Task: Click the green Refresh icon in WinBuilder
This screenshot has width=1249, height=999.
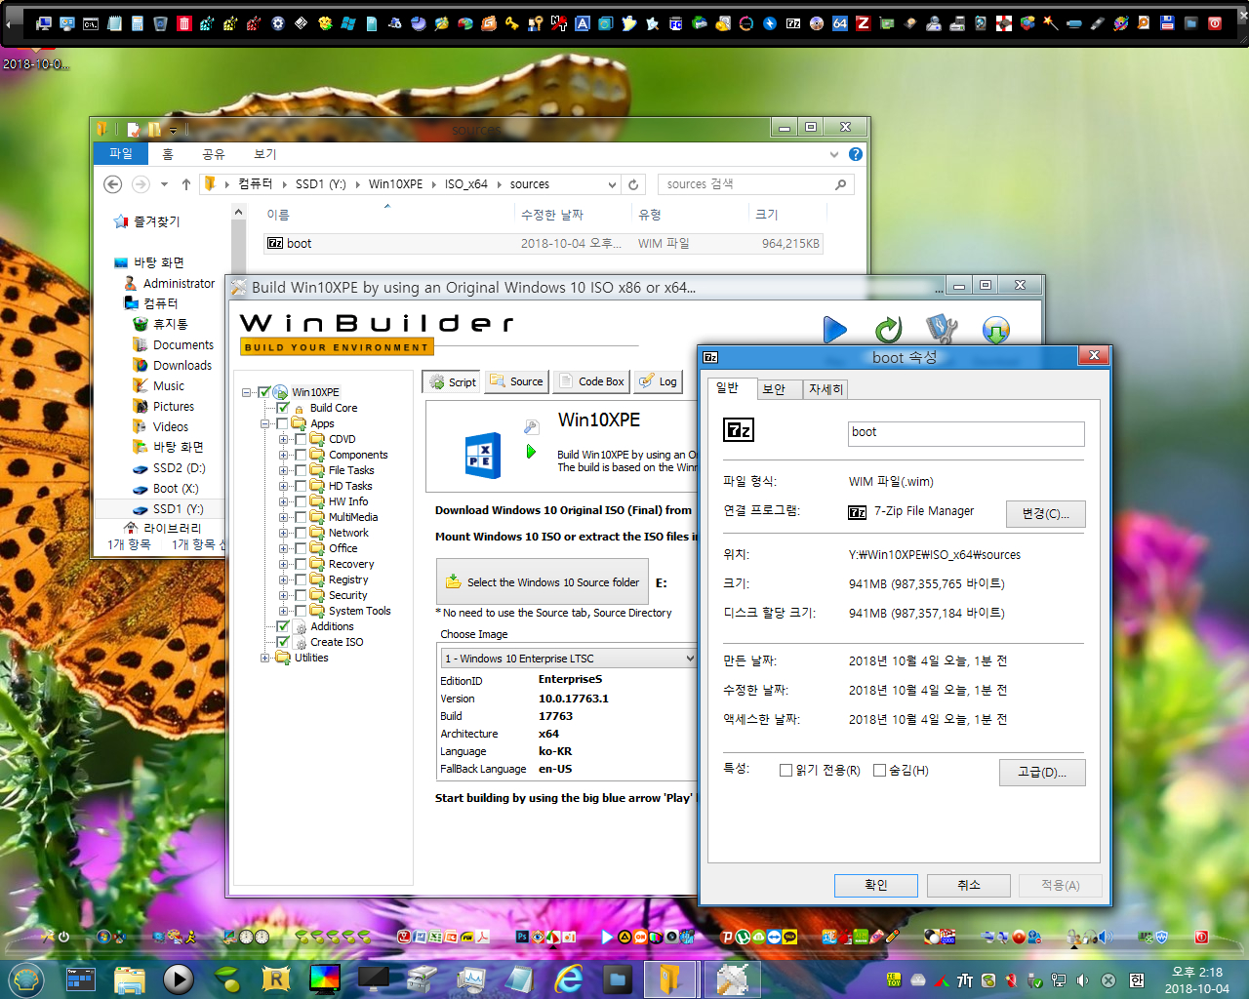Action: click(x=888, y=330)
